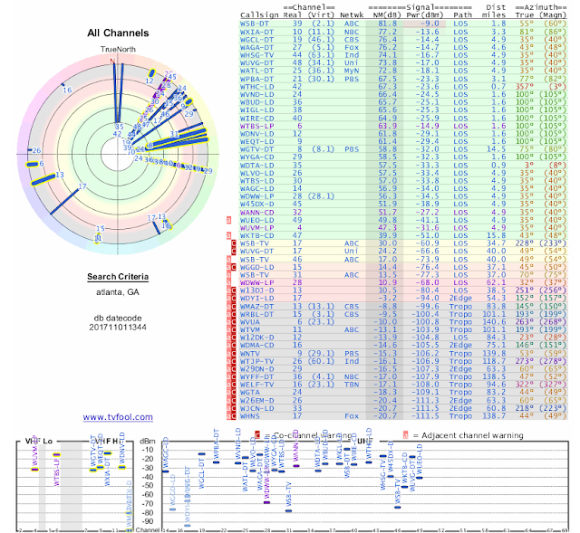Select the WANN-CD callsign in table

256,213
